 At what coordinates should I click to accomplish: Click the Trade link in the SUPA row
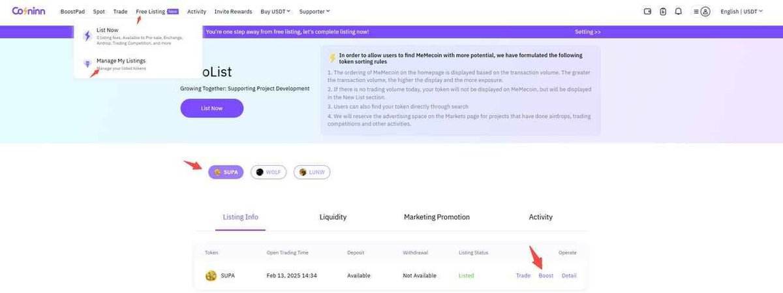point(523,275)
